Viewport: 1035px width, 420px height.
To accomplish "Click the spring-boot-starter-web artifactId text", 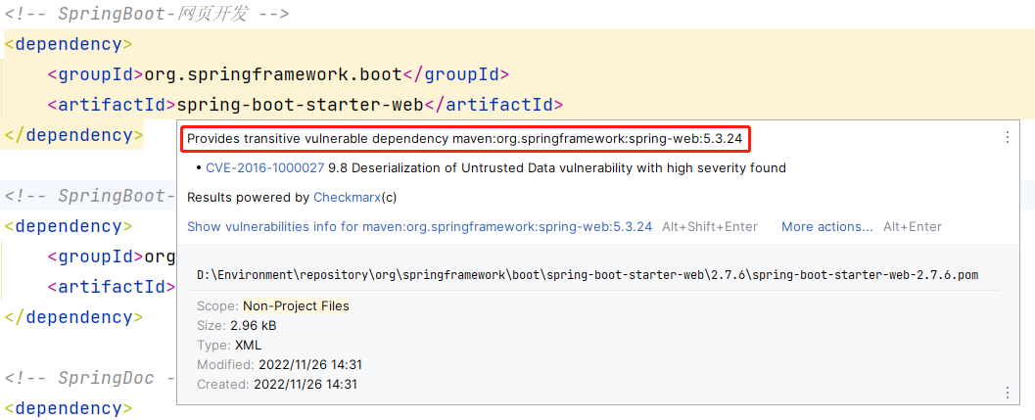I will point(301,105).
